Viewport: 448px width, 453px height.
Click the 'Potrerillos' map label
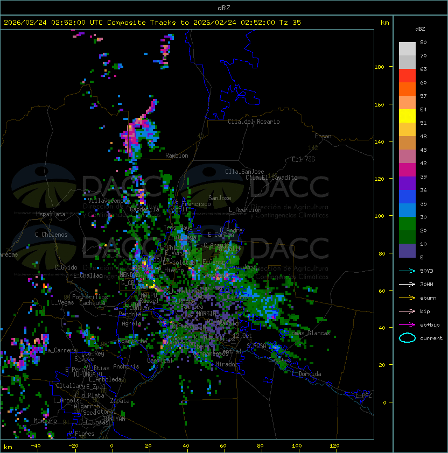coord(90,297)
